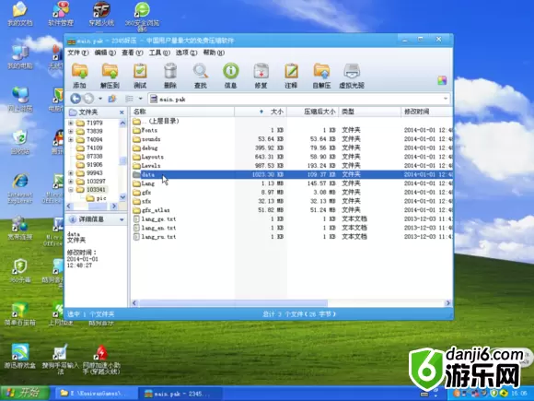534x401 pixels.
Task: Click the up-one-level folder icon
Action: (x=112, y=99)
